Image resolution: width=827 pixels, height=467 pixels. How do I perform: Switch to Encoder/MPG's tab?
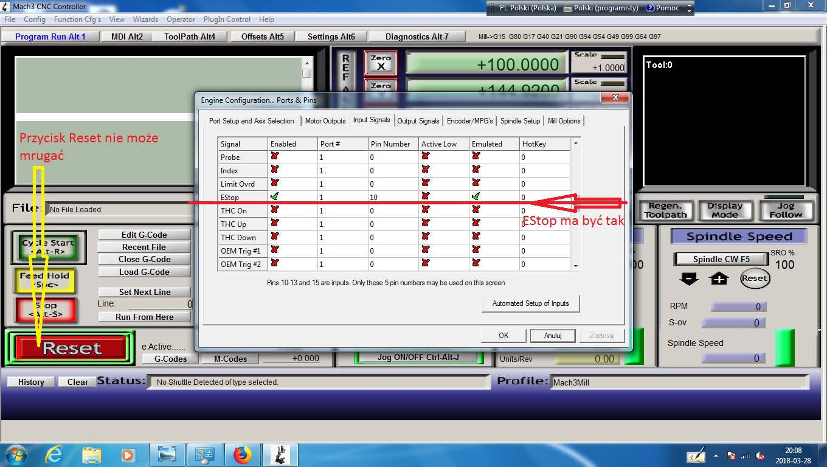click(x=470, y=121)
